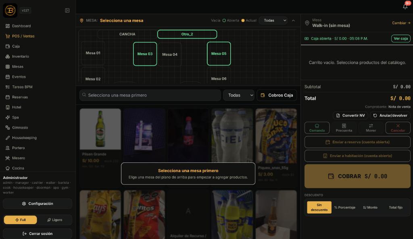Switch to Full mode
Viewport: 413px width, 239px height.
tap(20, 220)
